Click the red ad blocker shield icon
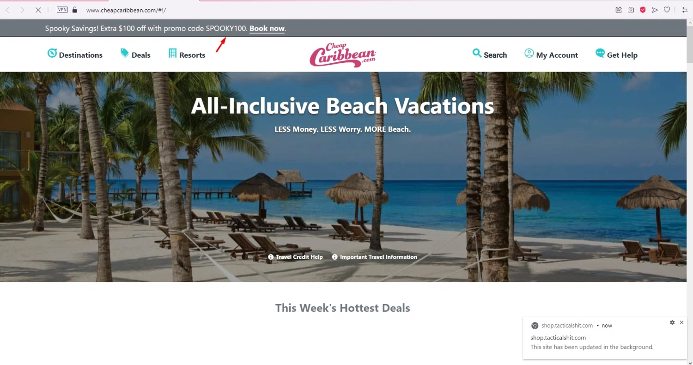 (643, 10)
